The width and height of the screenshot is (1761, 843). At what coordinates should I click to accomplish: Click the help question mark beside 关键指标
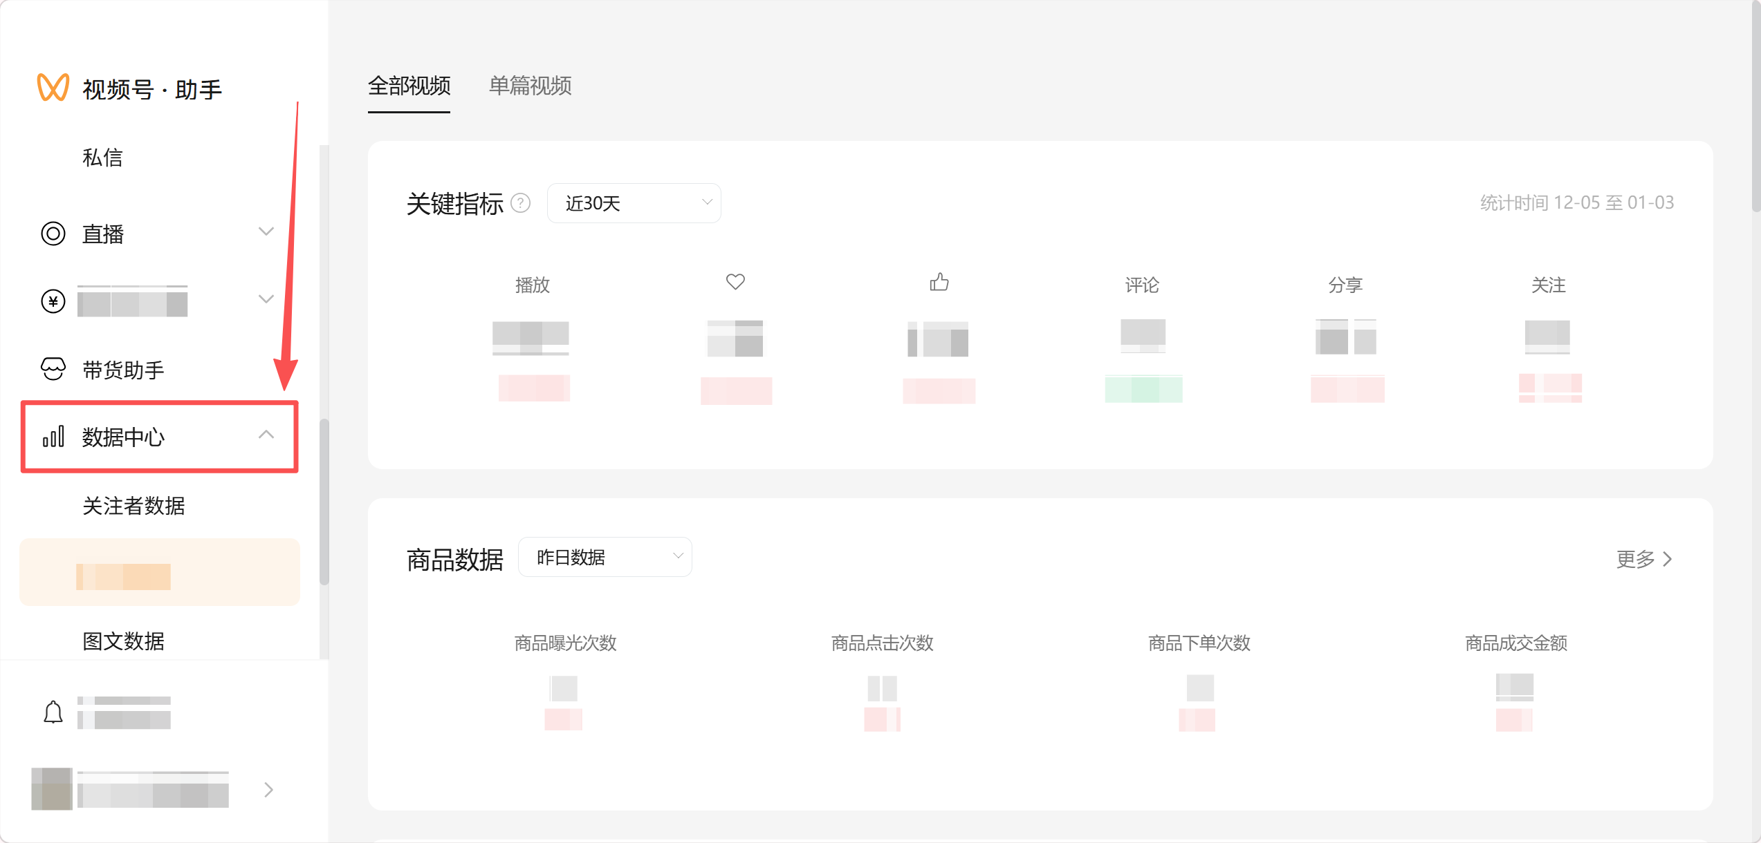coord(520,203)
